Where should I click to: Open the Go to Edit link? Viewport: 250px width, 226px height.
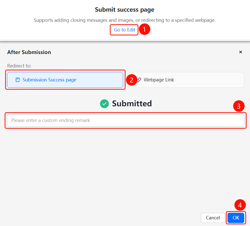pyautogui.click(x=125, y=30)
